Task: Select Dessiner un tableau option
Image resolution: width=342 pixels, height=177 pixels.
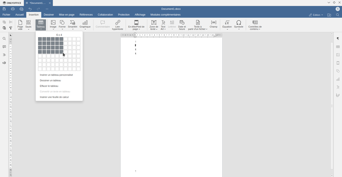Action: pyautogui.click(x=50, y=81)
